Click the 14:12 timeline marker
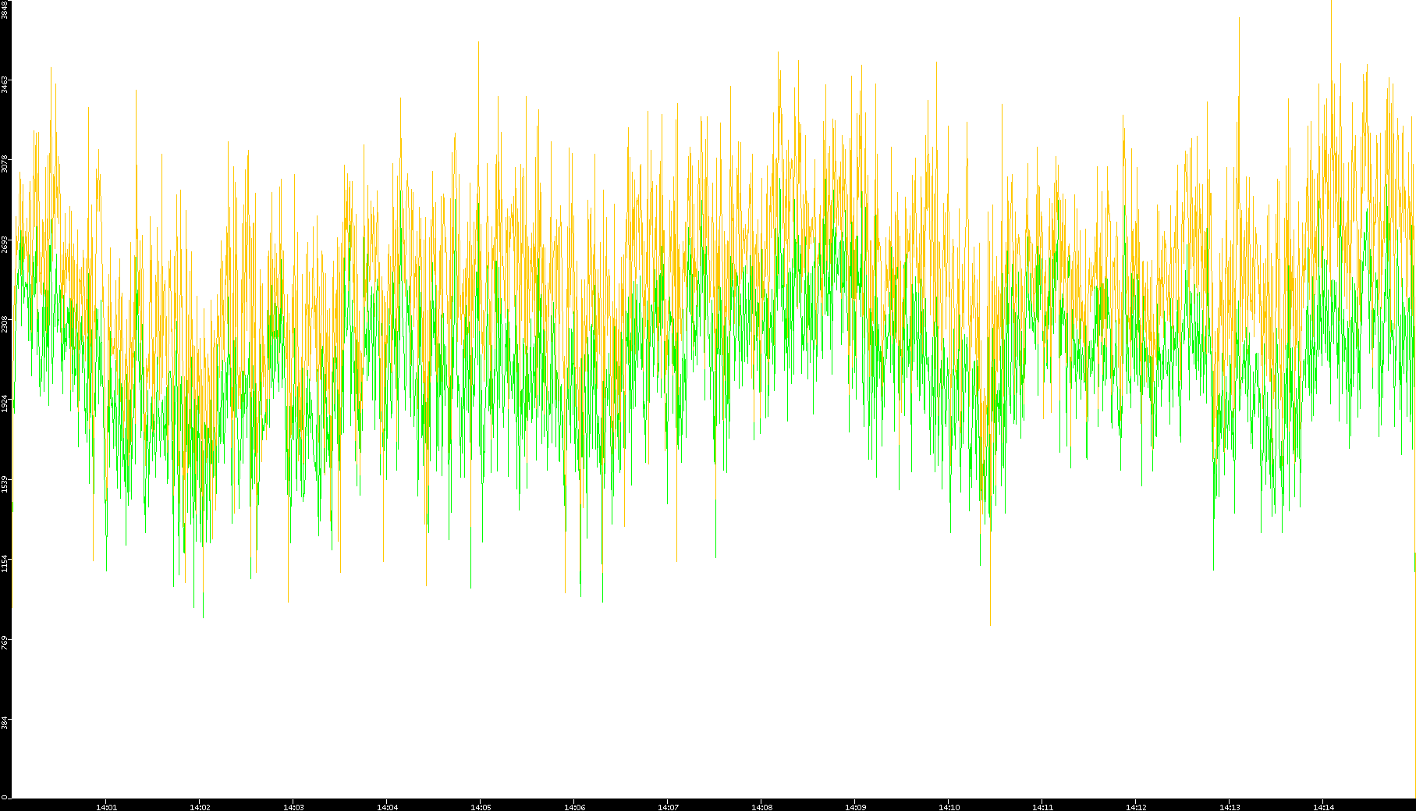 tap(1136, 807)
